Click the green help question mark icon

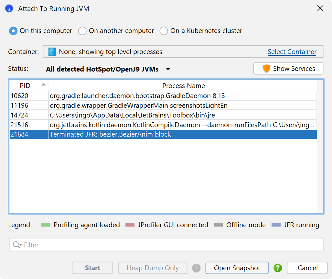tap(278, 268)
